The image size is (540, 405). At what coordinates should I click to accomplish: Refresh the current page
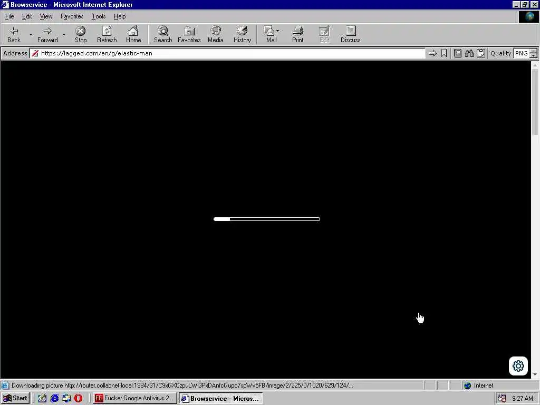pos(107,34)
